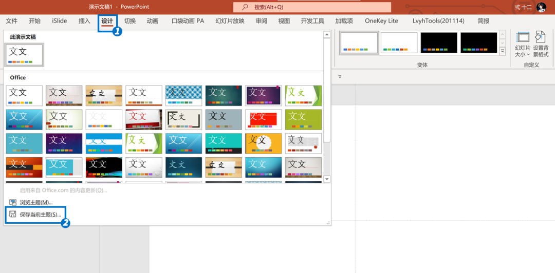
Task: Open the 幻灯片放映 (Slide Show) tab
Action: (230, 21)
